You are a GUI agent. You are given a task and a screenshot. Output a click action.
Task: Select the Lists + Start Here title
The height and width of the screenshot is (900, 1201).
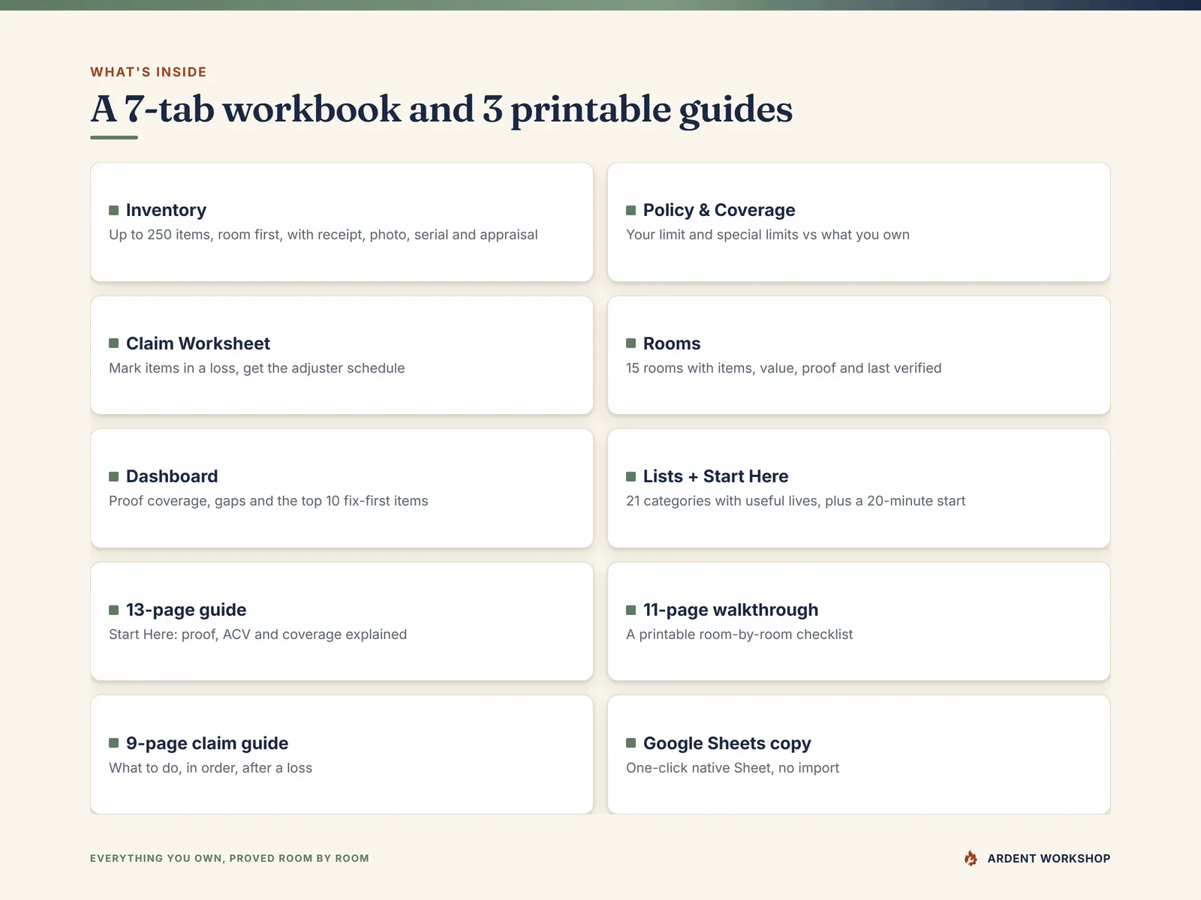coord(716,476)
